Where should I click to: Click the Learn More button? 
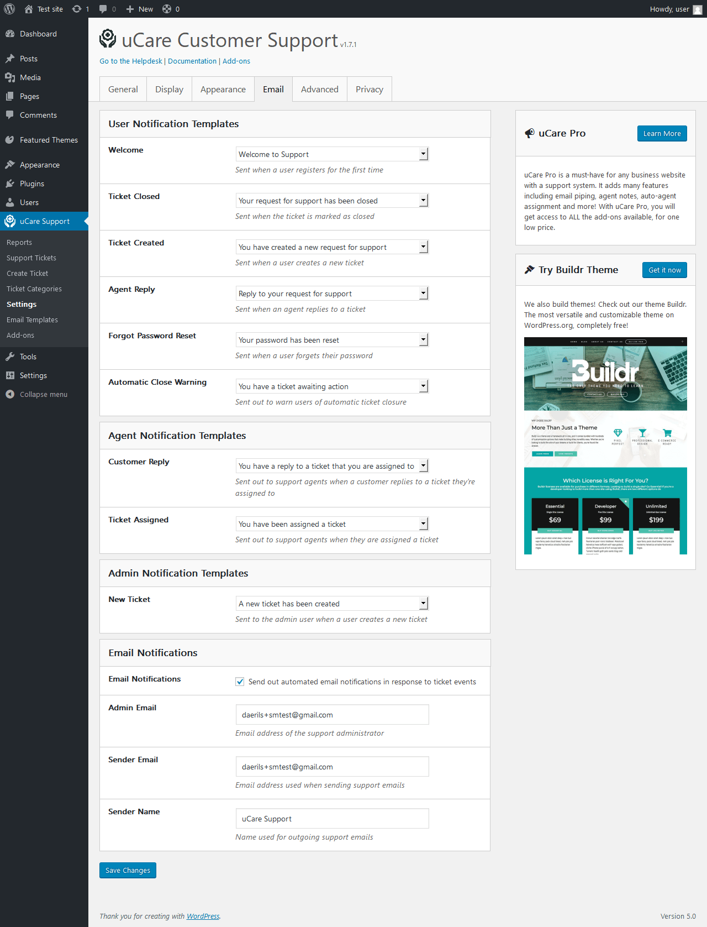(662, 133)
